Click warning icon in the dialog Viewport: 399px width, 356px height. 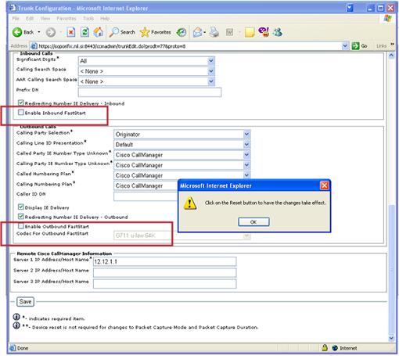pyautogui.click(x=190, y=203)
